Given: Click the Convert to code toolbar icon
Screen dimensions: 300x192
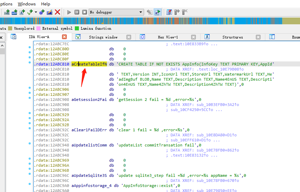Looking at the screenshot, I should tap(7, 12).
